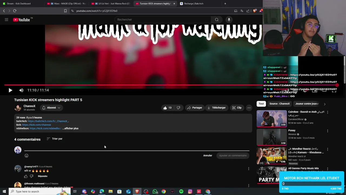Image resolution: width=346 pixels, height=195 pixels.
Task: Dislike the comment from @vamp1r471
Action: (32, 176)
